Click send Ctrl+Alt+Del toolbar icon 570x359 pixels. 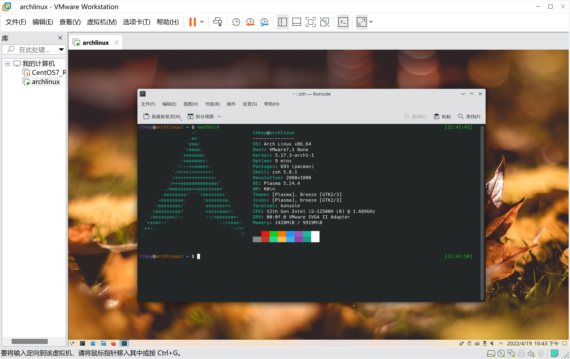tap(217, 22)
